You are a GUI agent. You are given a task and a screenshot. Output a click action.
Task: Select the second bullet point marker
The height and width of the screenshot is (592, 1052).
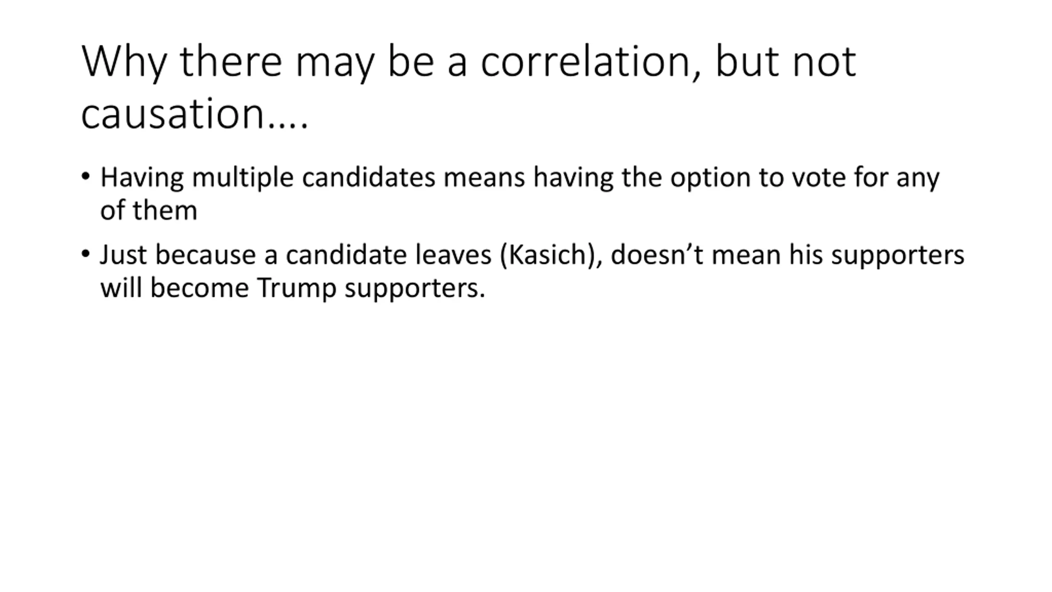(x=85, y=254)
